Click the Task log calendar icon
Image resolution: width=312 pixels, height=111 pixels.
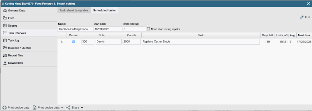click(x=5, y=41)
